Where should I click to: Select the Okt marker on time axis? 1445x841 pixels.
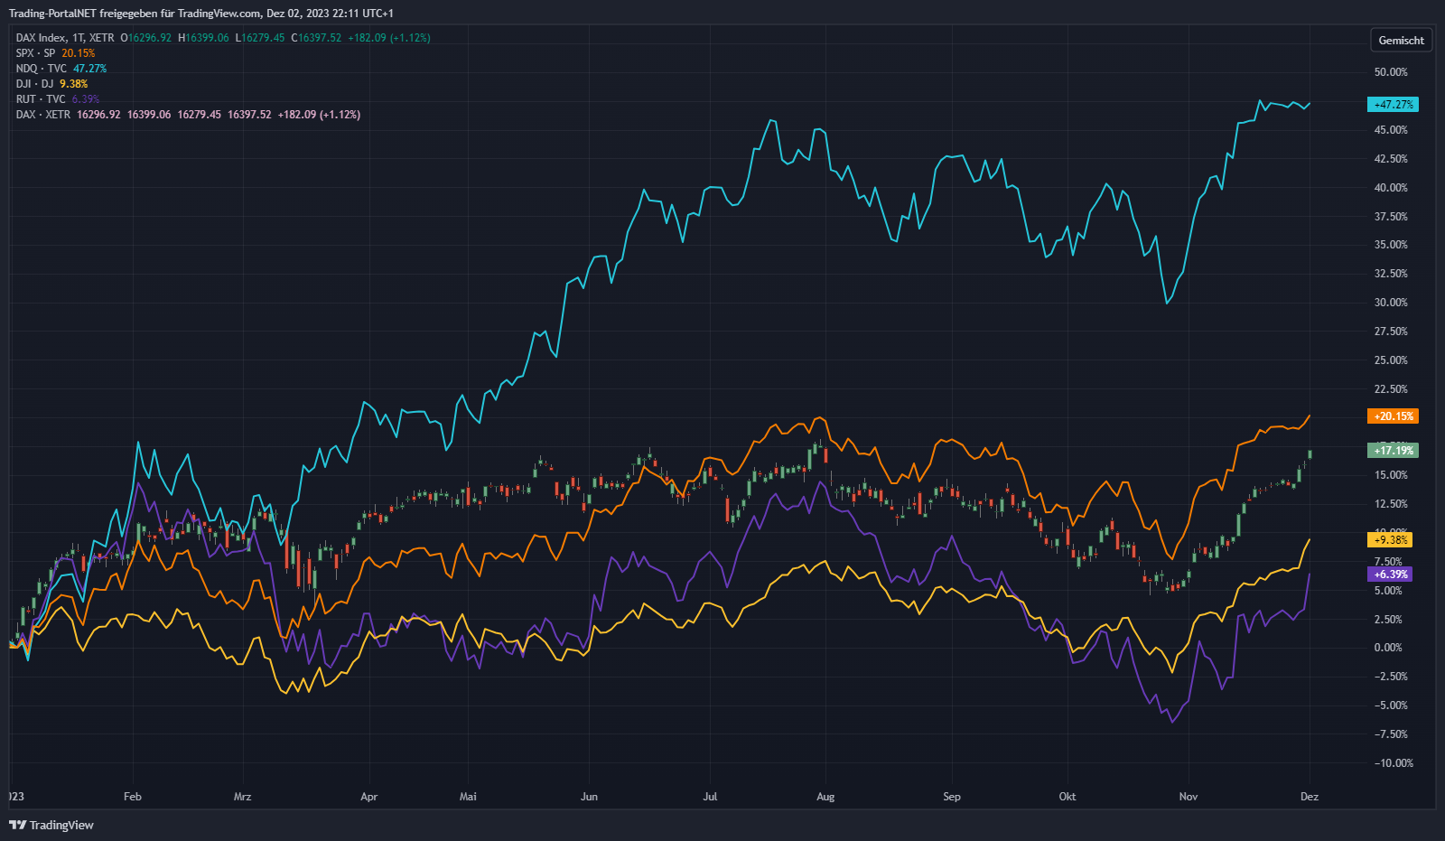point(1067,797)
